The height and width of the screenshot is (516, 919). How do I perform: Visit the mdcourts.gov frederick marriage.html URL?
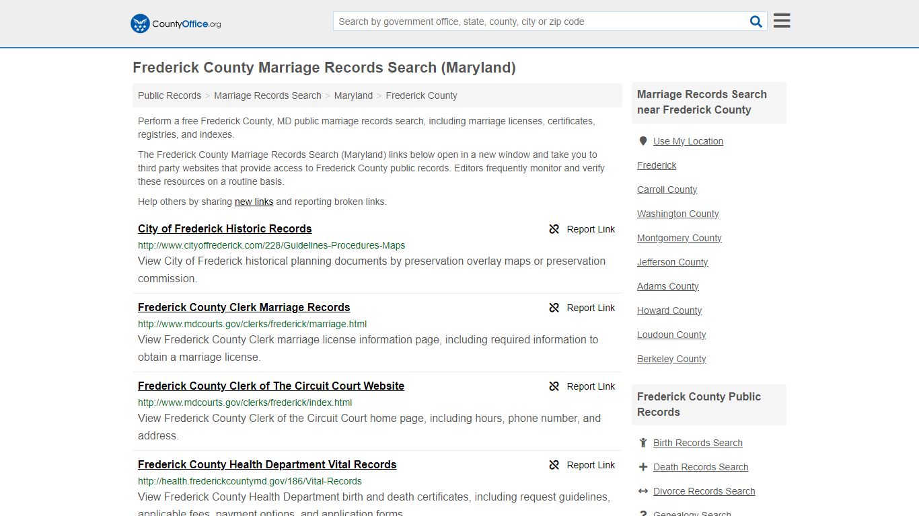[x=252, y=324]
